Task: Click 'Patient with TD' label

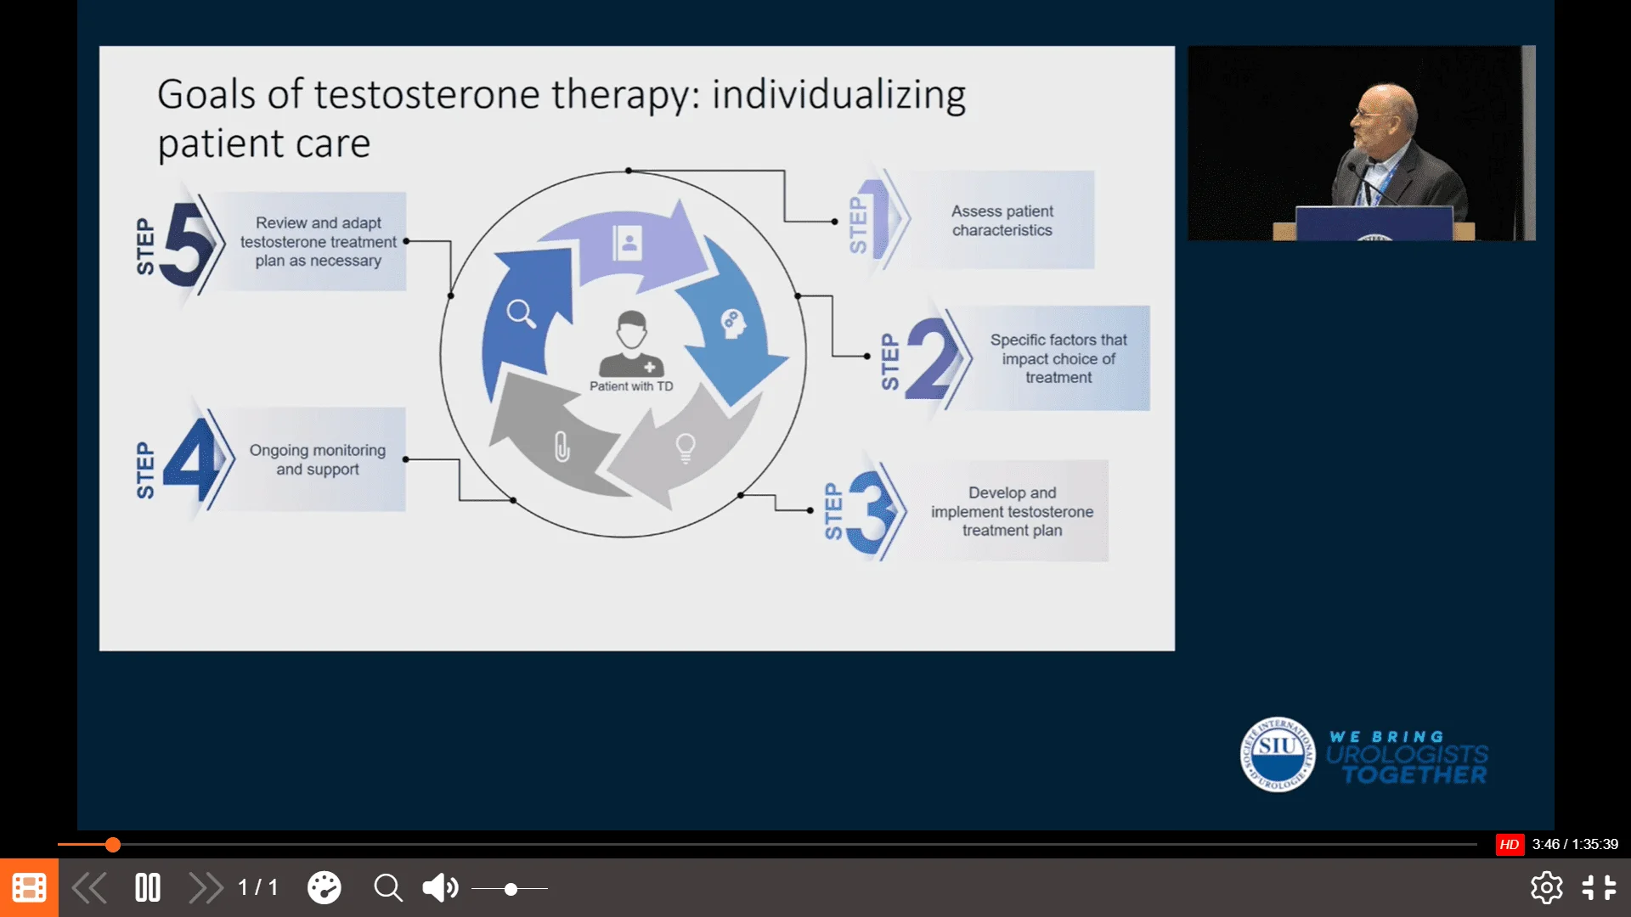Action: tap(631, 386)
